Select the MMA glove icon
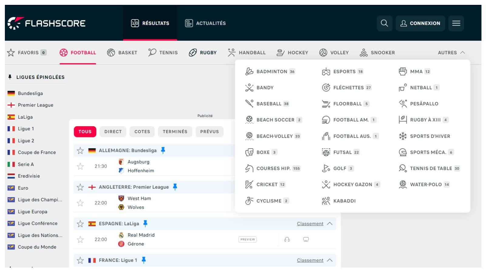 click(x=403, y=72)
